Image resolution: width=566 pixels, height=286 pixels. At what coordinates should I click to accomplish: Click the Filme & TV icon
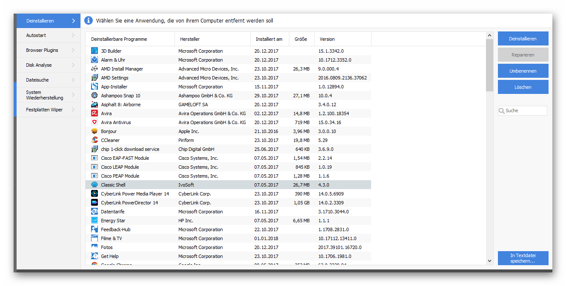tap(94, 238)
